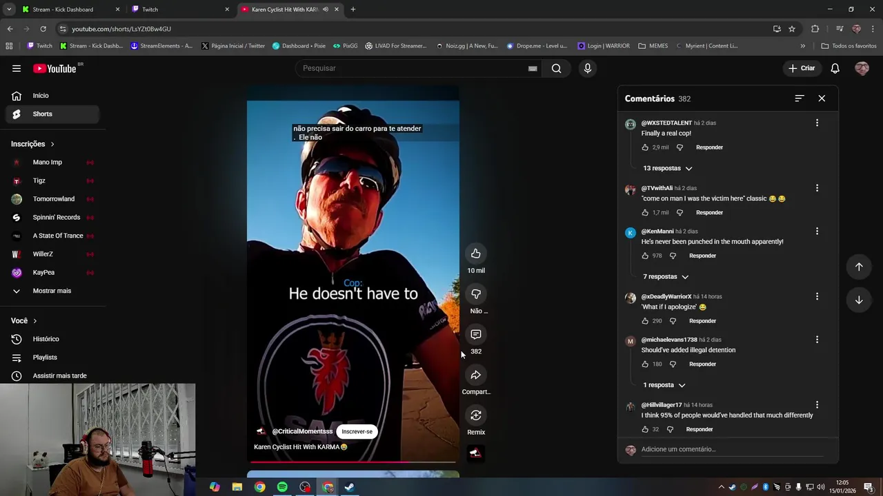
Task: Mute the tab via speaker icon
Action: coord(326,10)
